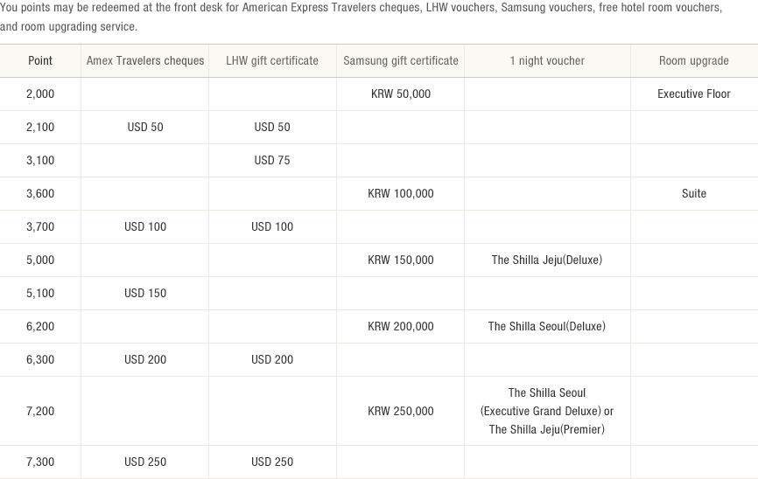
Task: Select the Amex Travelers cheques header
Action: (x=145, y=61)
